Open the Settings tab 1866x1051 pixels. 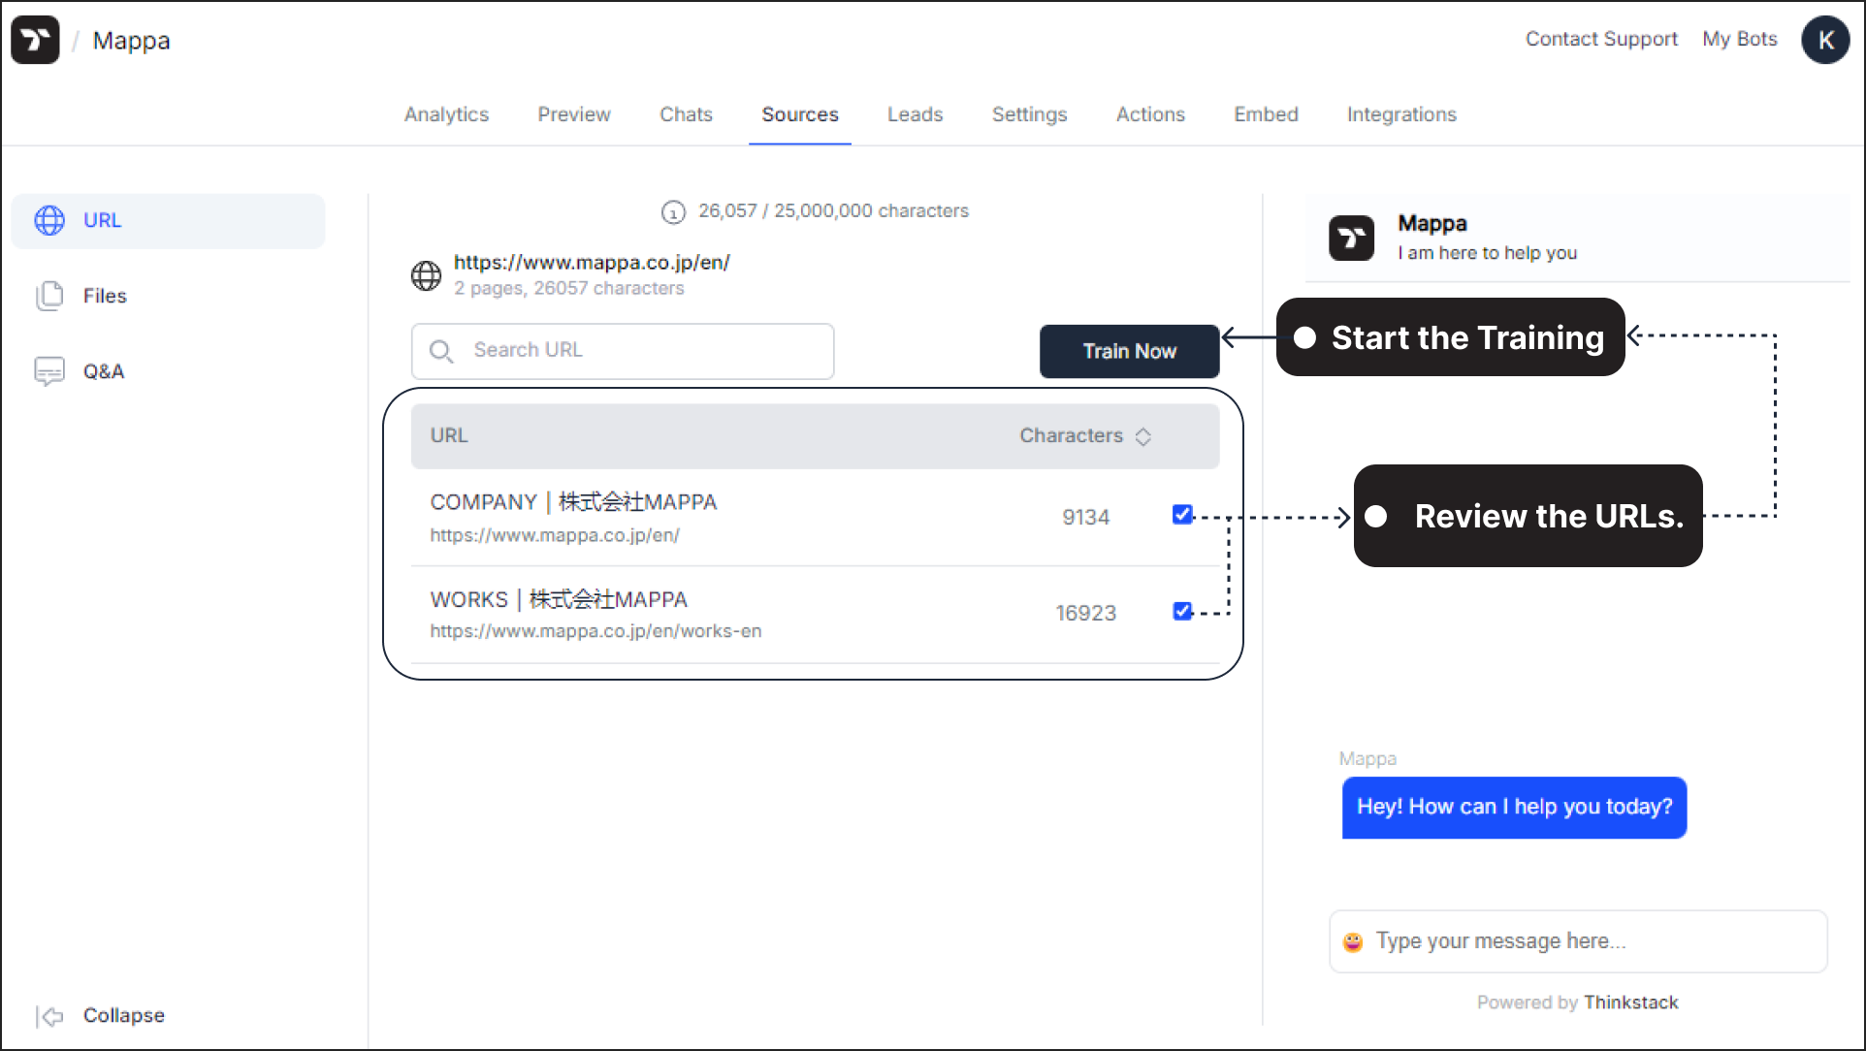click(x=1029, y=114)
